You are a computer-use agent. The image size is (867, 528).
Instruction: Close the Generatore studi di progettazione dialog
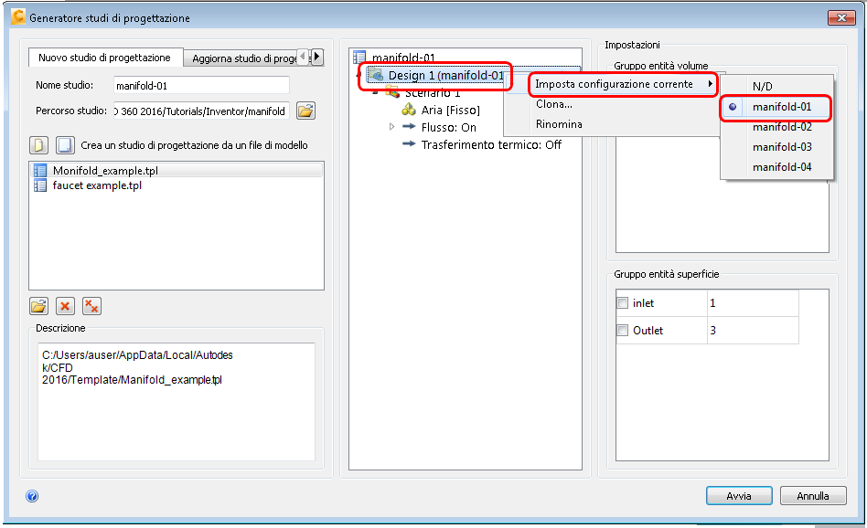841,17
